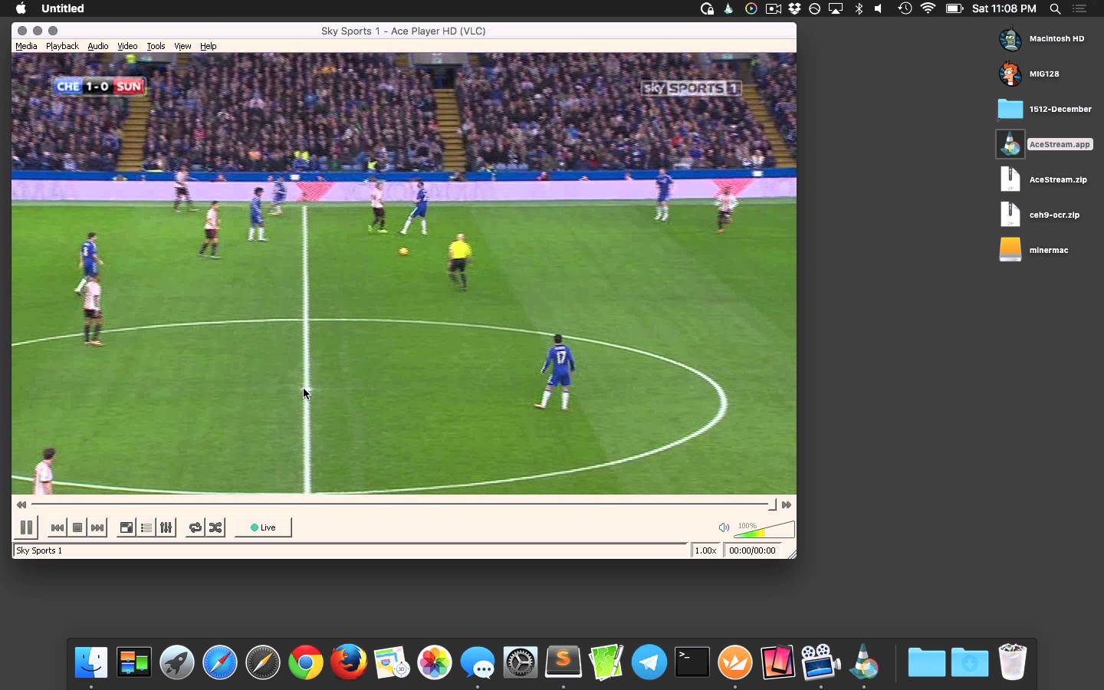
Task: Toggle fullscreen video mode
Action: pyautogui.click(x=127, y=527)
